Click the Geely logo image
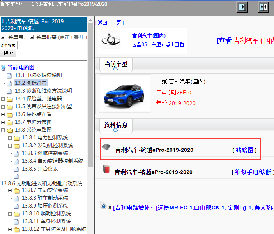Image resolution: width=274 pixels, height=234 pixels. point(111,40)
